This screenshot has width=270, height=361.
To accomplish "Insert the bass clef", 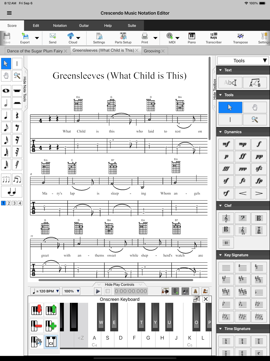I will pos(242,218).
